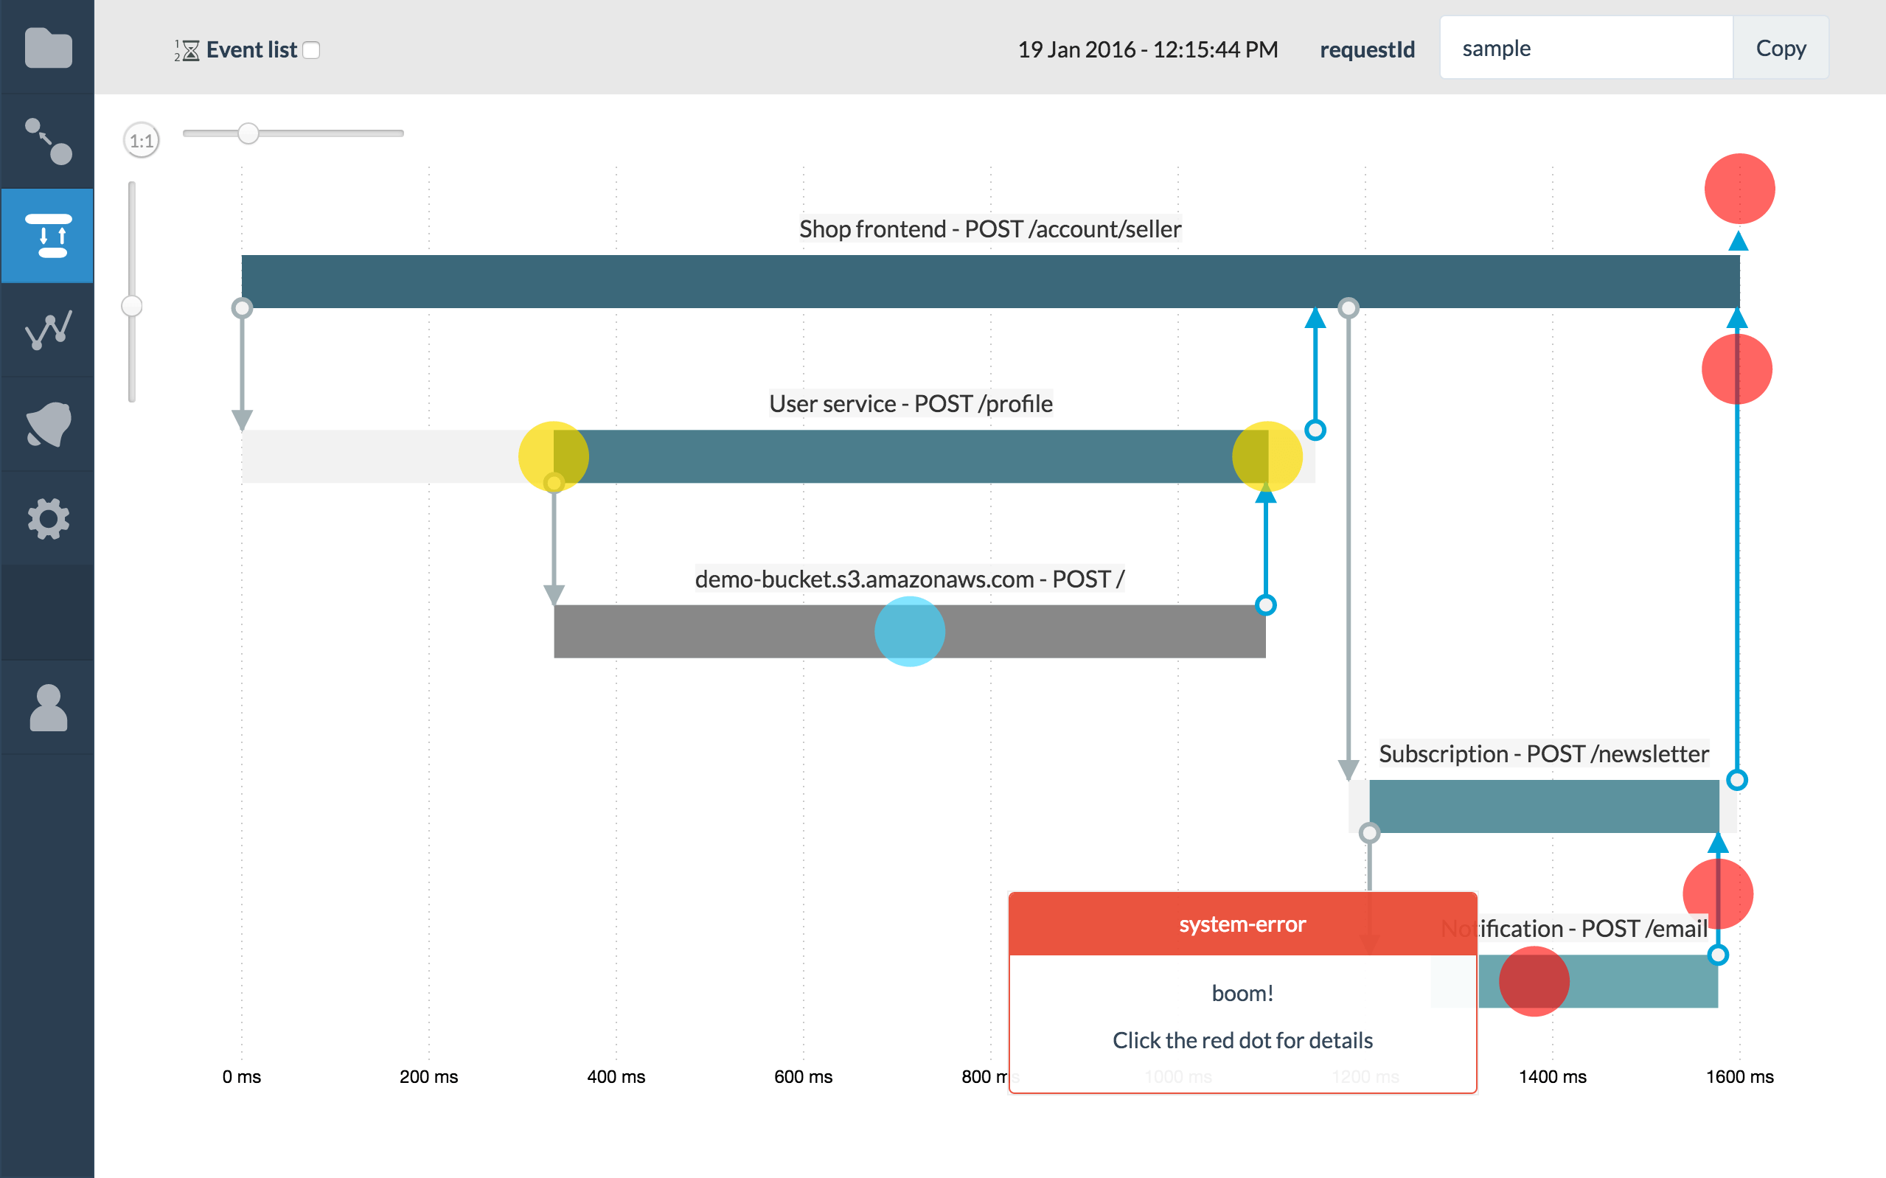Click the blue dot on demo-bucket S3 bar
Viewport: 1886px width, 1178px height.
(909, 631)
